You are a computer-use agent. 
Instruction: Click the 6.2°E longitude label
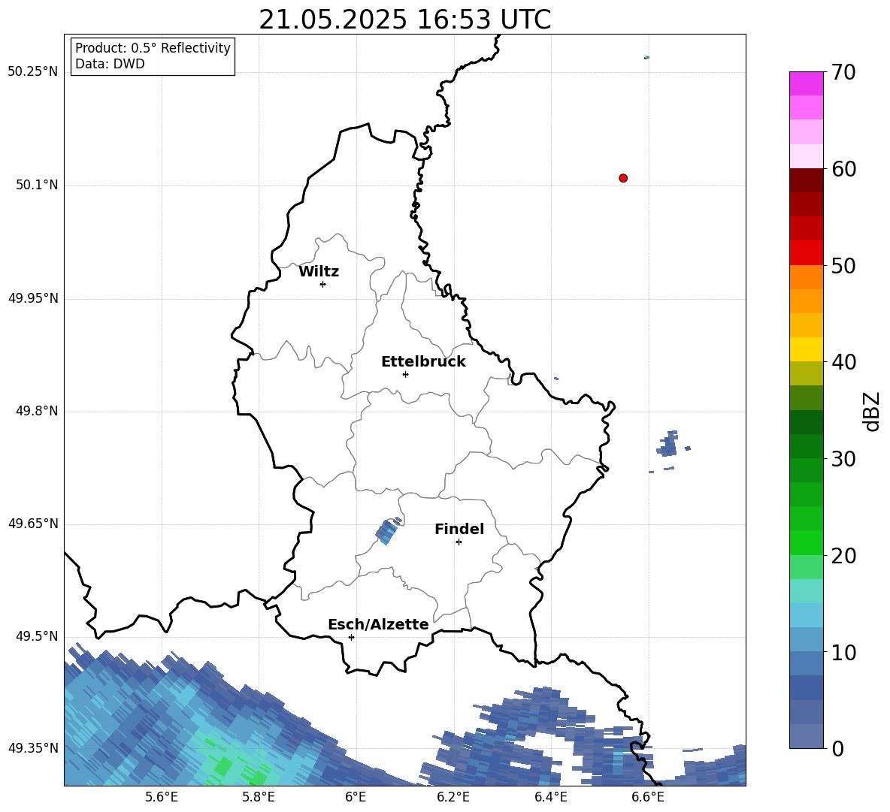coord(453,797)
